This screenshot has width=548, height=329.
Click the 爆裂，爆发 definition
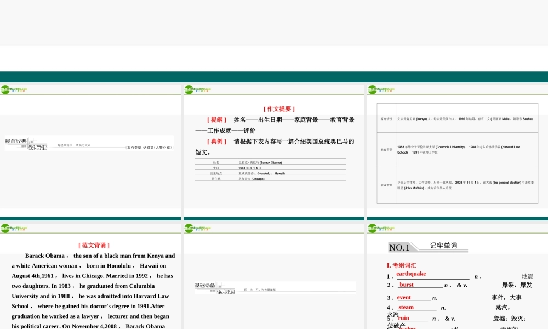[517, 285]
